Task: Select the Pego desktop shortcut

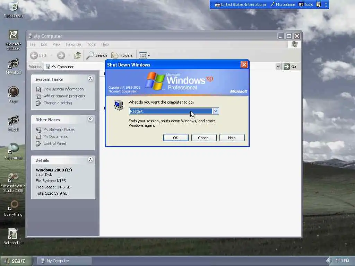Action: [13, 95]
